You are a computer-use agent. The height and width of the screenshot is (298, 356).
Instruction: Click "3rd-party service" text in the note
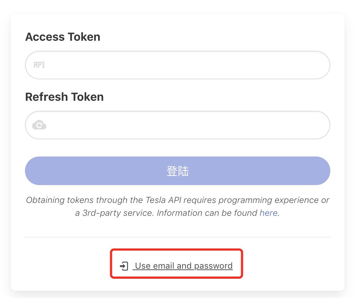(x=118, y=213)
